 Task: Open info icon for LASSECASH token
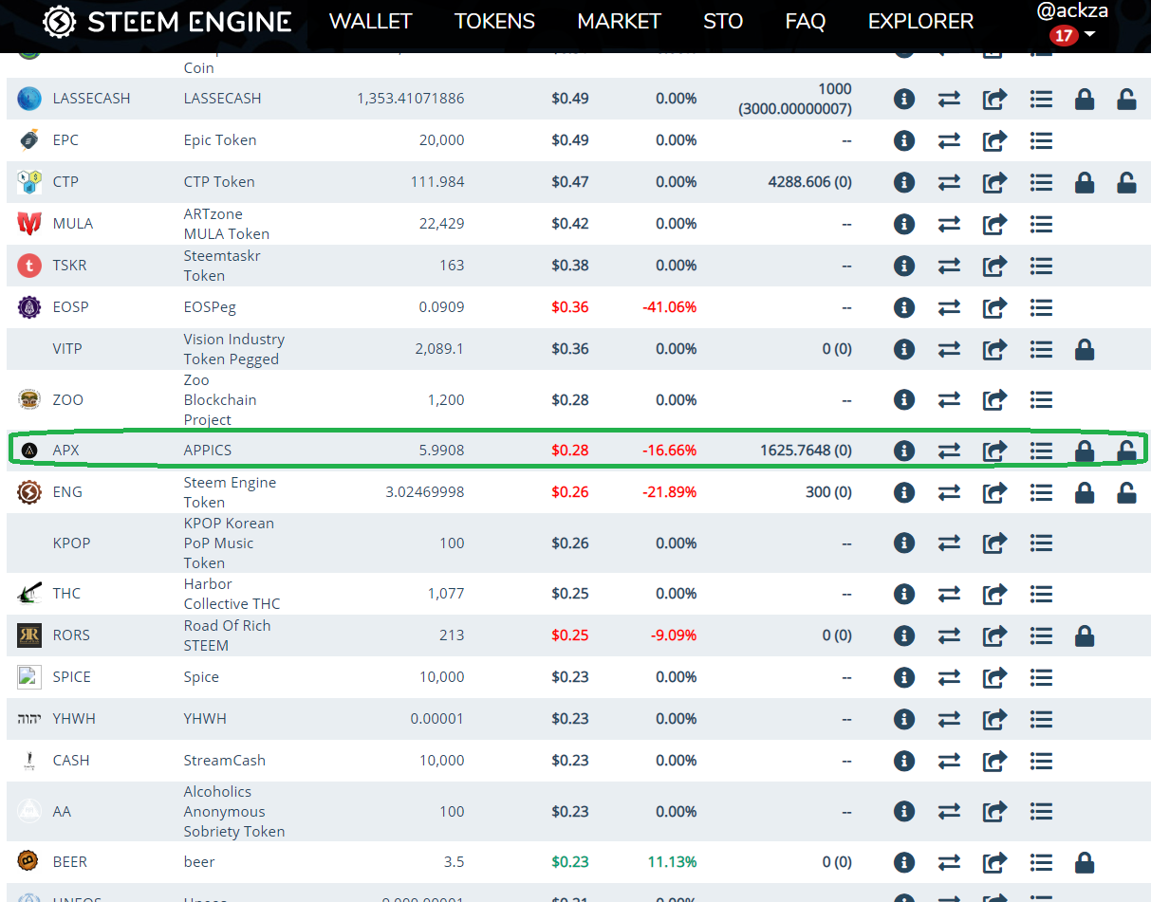904,99
